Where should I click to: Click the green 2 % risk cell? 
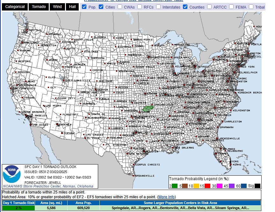coord(18,208)
